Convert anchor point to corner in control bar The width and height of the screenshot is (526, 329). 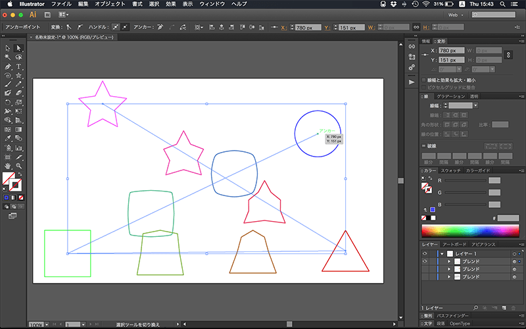(x=69, y=27)
